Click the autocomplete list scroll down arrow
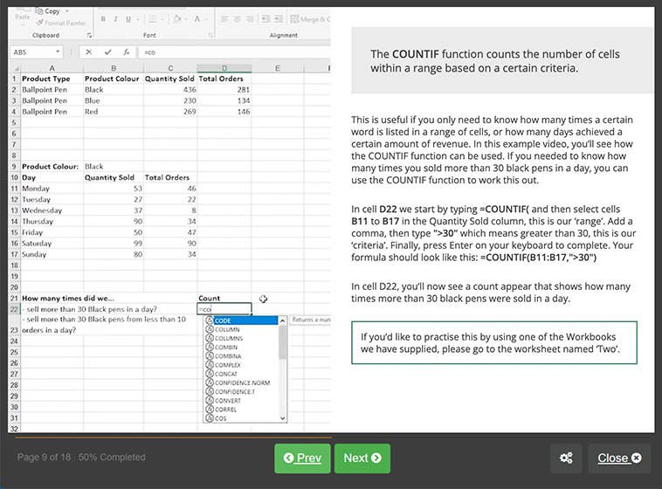The width and height of the screenshot is (662, 489). tap(282, 418)
